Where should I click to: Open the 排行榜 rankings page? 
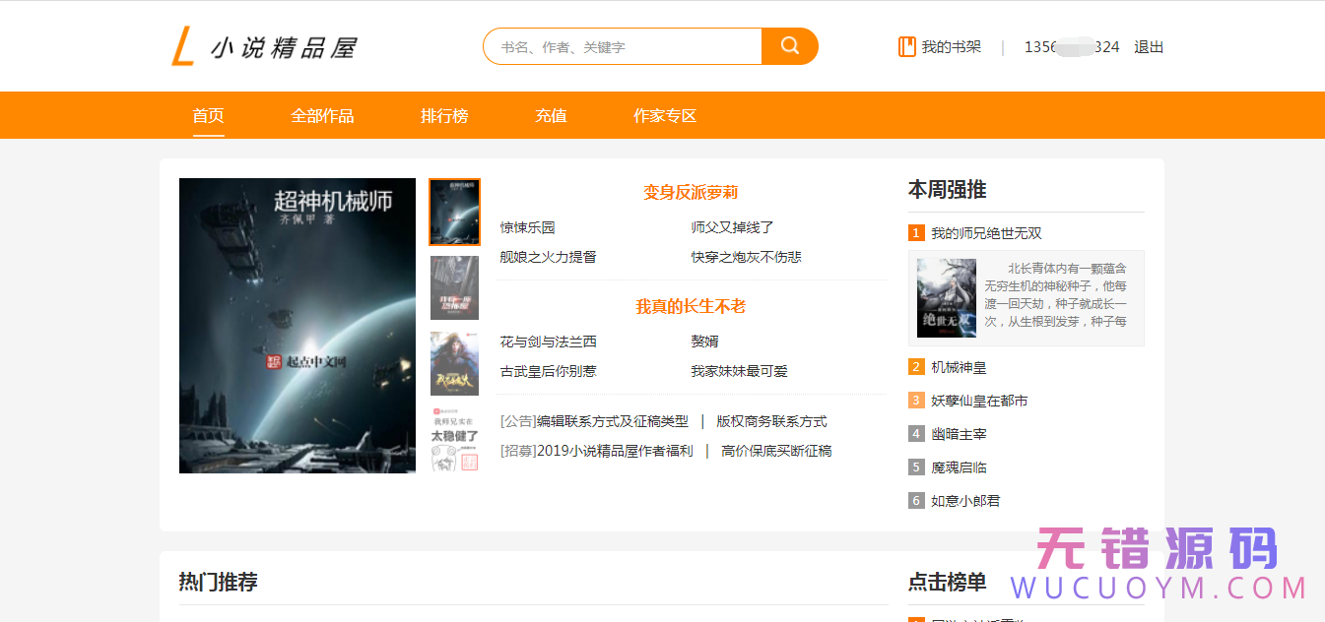click(443, 115)
